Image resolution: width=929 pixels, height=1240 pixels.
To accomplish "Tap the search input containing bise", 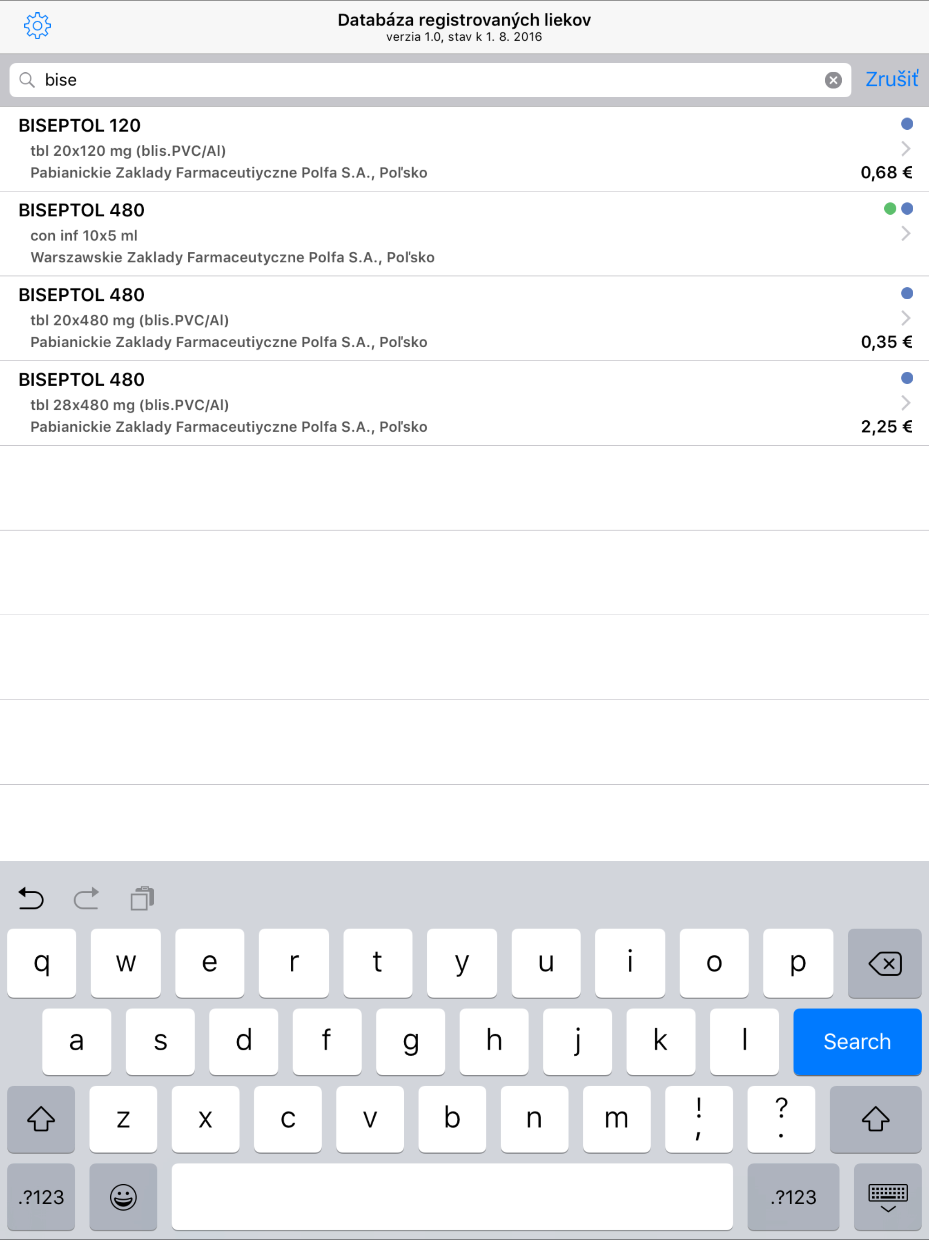I will 426,80.
